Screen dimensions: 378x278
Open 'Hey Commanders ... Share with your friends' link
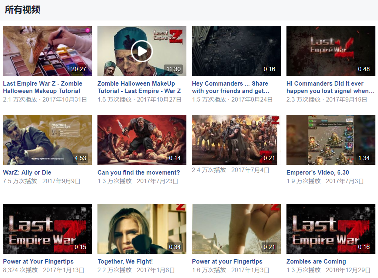(230, 87)
